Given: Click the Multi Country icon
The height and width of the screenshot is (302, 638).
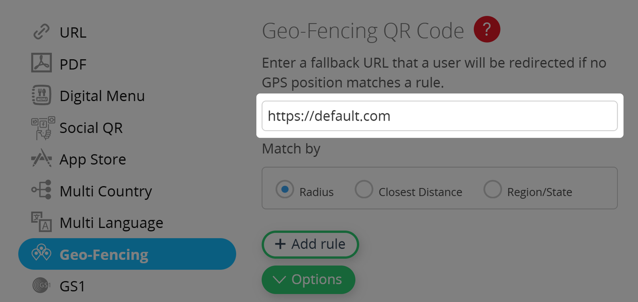Looking at the screenshot, I should click(x=41, y=191).
